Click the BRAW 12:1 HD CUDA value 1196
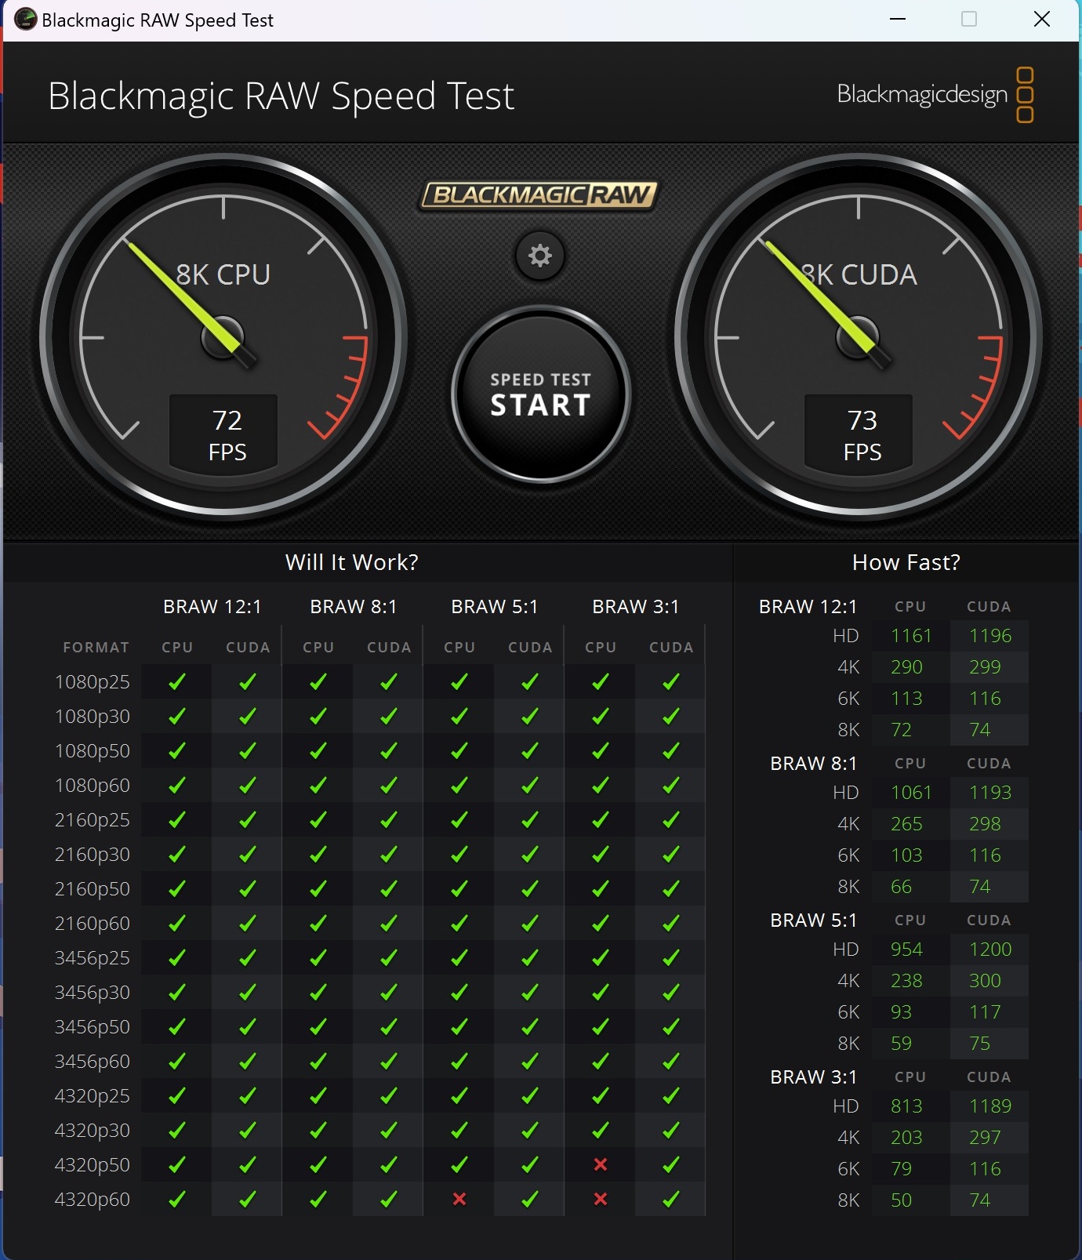Viewport: 1082px width, 1260px height. click(989, 636)
